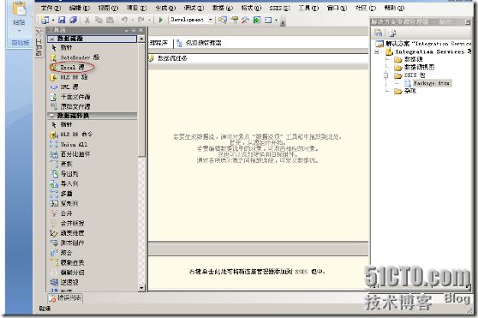Select the 多播 (multicast) transformation
This screenshot has height=318, width=478.
(x=62, y=194)
